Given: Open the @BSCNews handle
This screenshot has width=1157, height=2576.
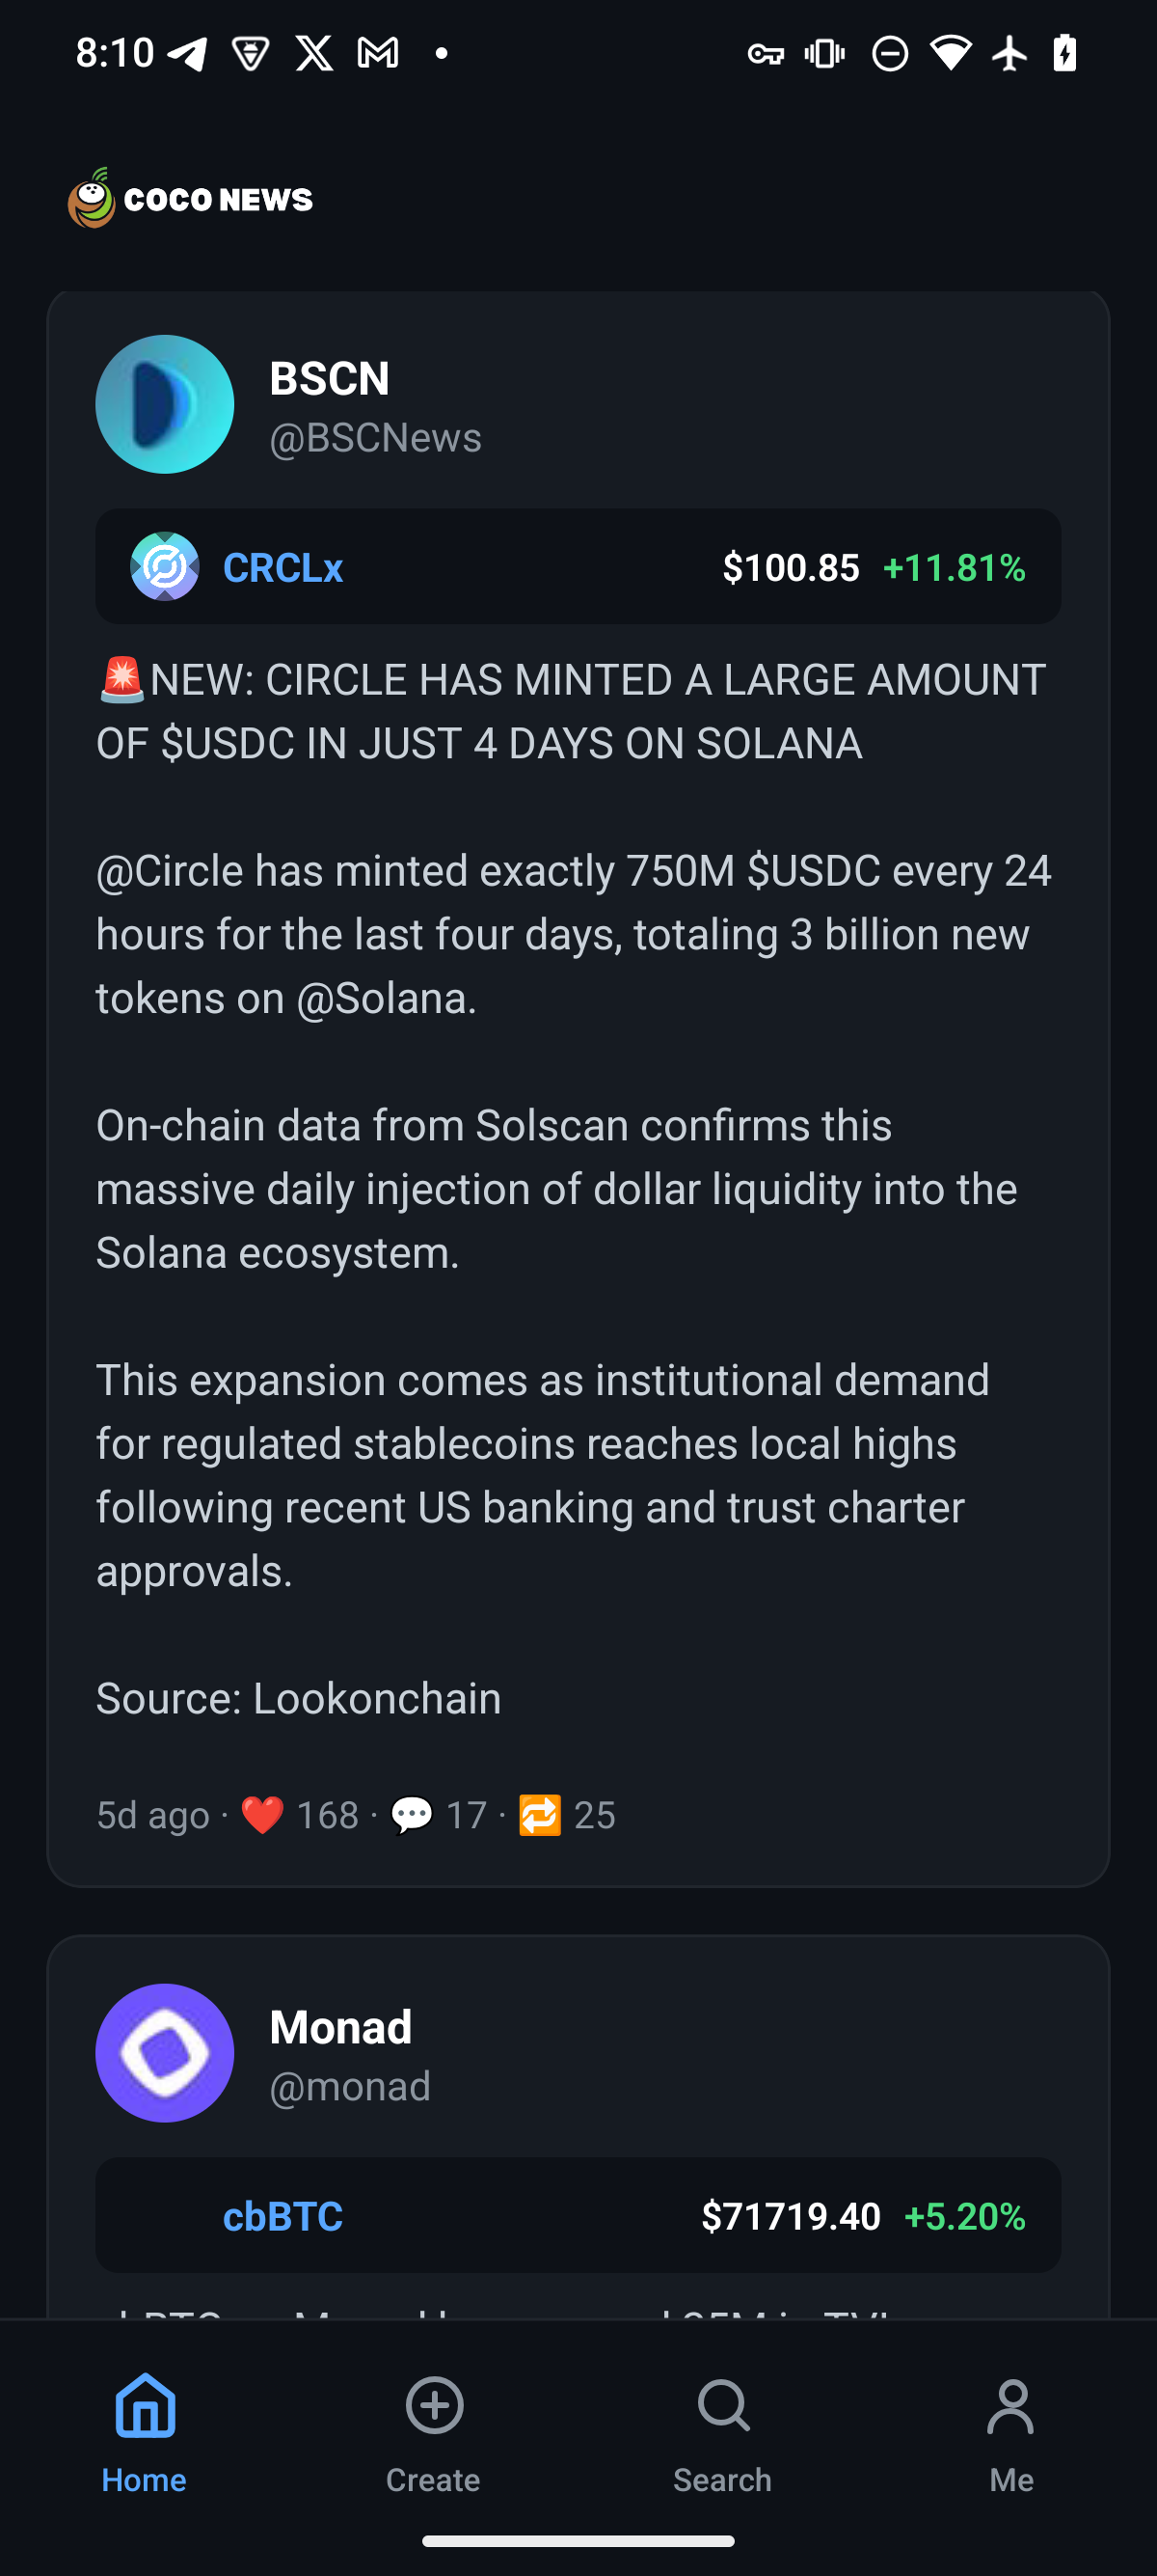Looking at the screenshot, I should [375, 437].
